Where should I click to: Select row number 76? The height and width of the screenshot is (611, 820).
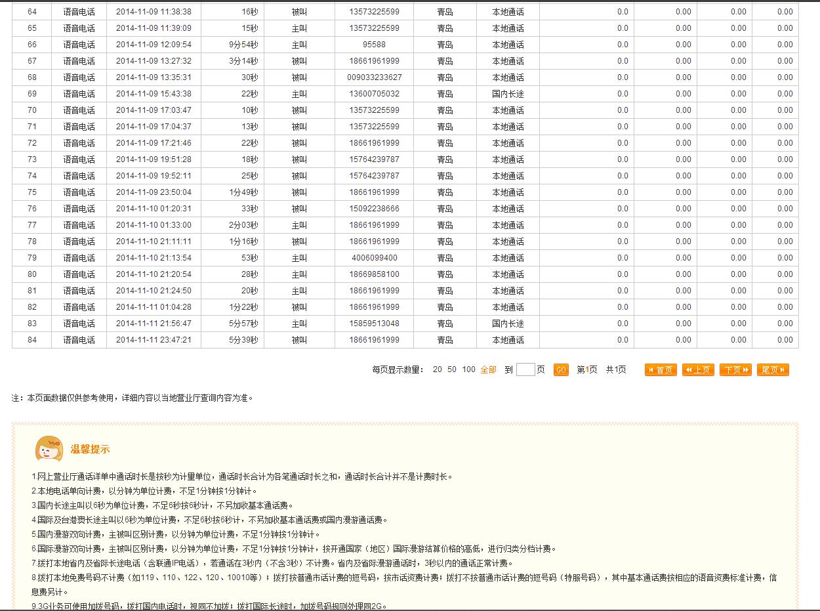pos(32,209)
